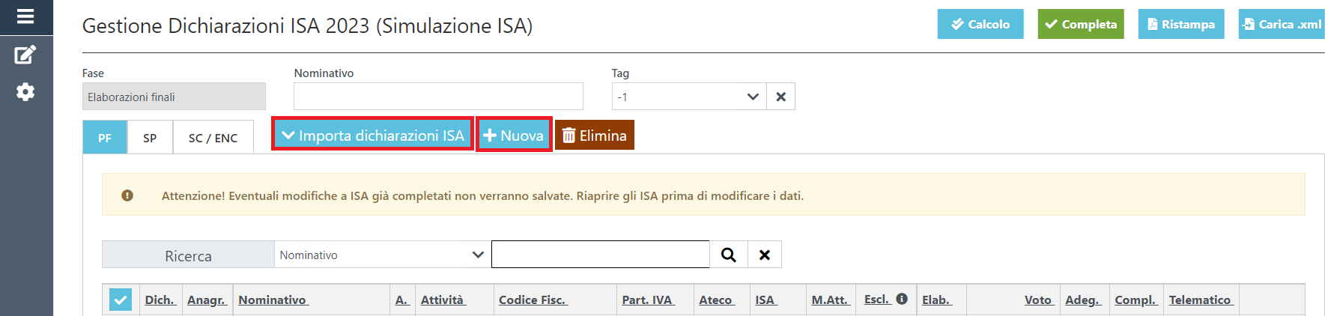Focus the Nominativo filter input field
The width and height of the screenshot is (1325, 316).
pos(438,97)
